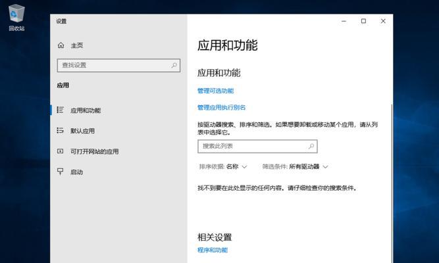Open the 默认应用 section

[x=82, y=131]
